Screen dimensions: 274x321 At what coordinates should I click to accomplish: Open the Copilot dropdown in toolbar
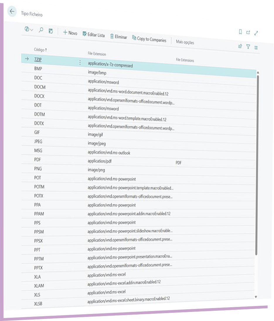pyautogui.click(x=29, y=29)
